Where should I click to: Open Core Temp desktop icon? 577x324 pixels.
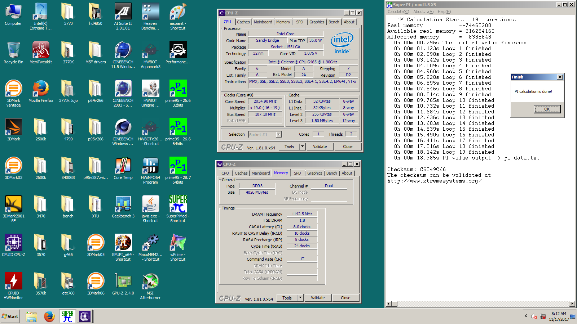point(123,168)
